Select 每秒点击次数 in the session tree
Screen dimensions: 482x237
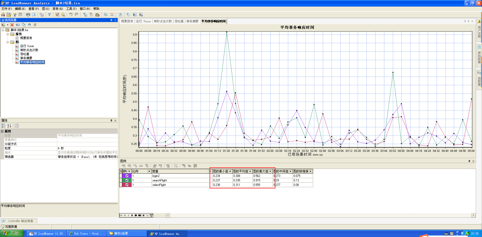[29, 50]
